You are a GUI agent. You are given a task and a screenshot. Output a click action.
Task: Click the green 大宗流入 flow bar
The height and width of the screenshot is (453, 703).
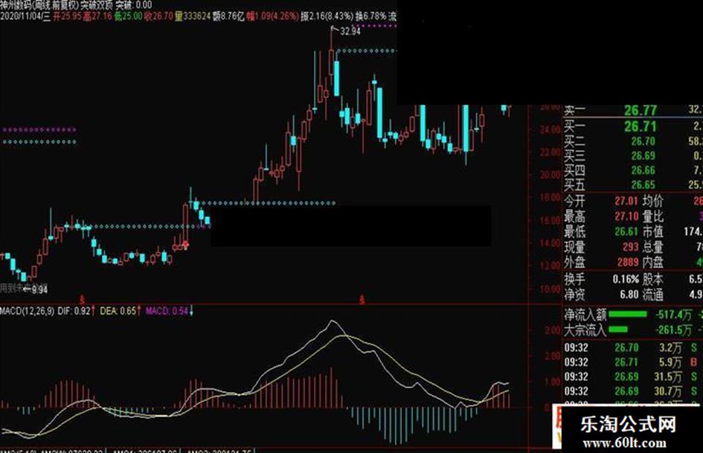click(x=618, y=330)
